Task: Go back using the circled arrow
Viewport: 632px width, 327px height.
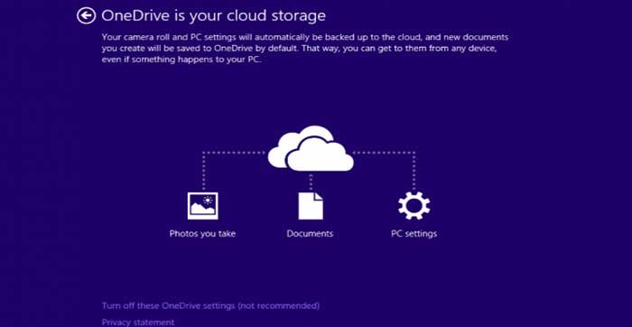Action: pos(87,16)
